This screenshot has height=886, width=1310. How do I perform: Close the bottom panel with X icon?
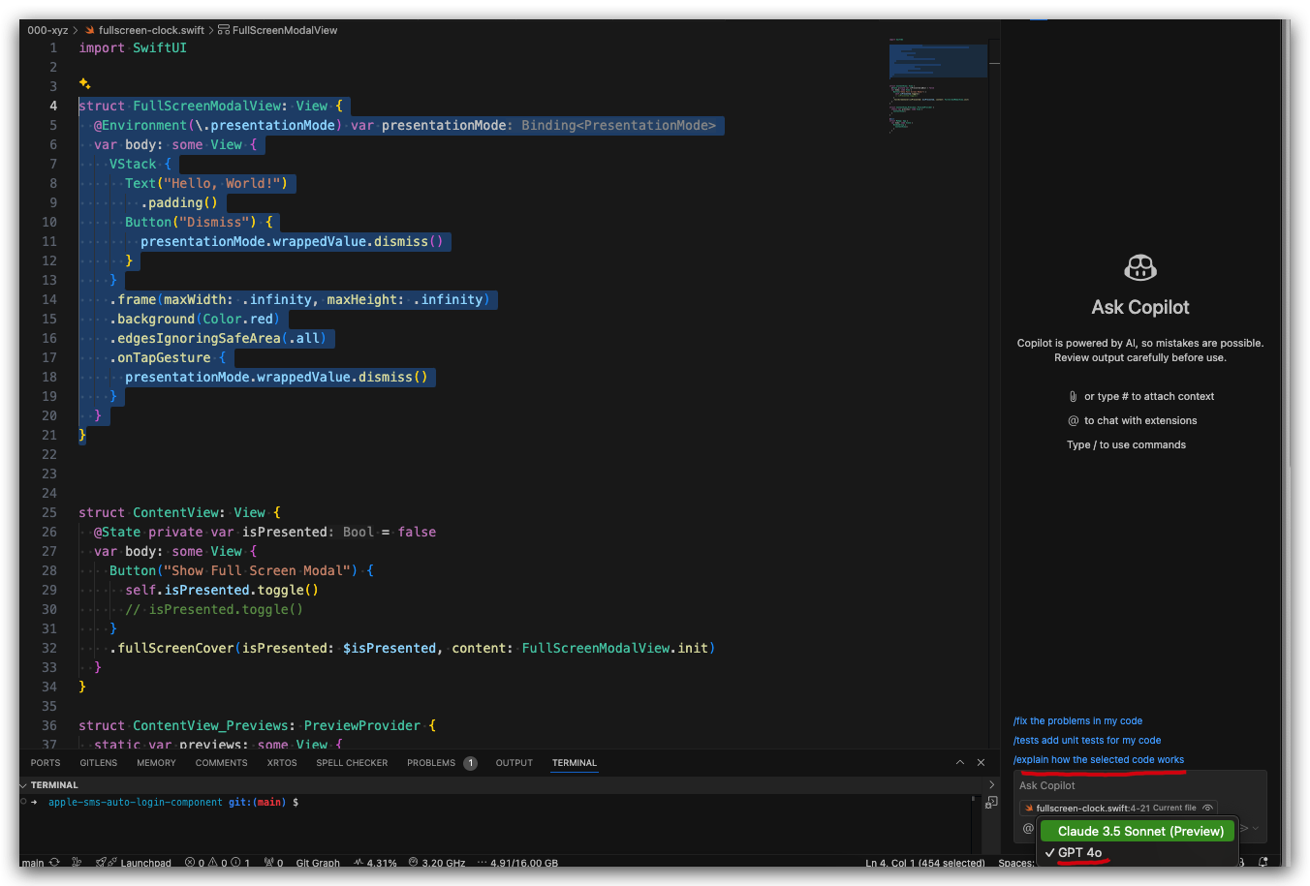981,763
